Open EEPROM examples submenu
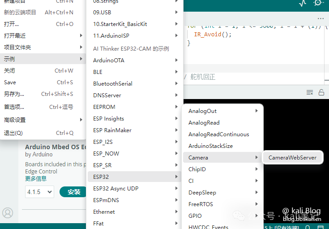The image size is (329, 229). 135,107
